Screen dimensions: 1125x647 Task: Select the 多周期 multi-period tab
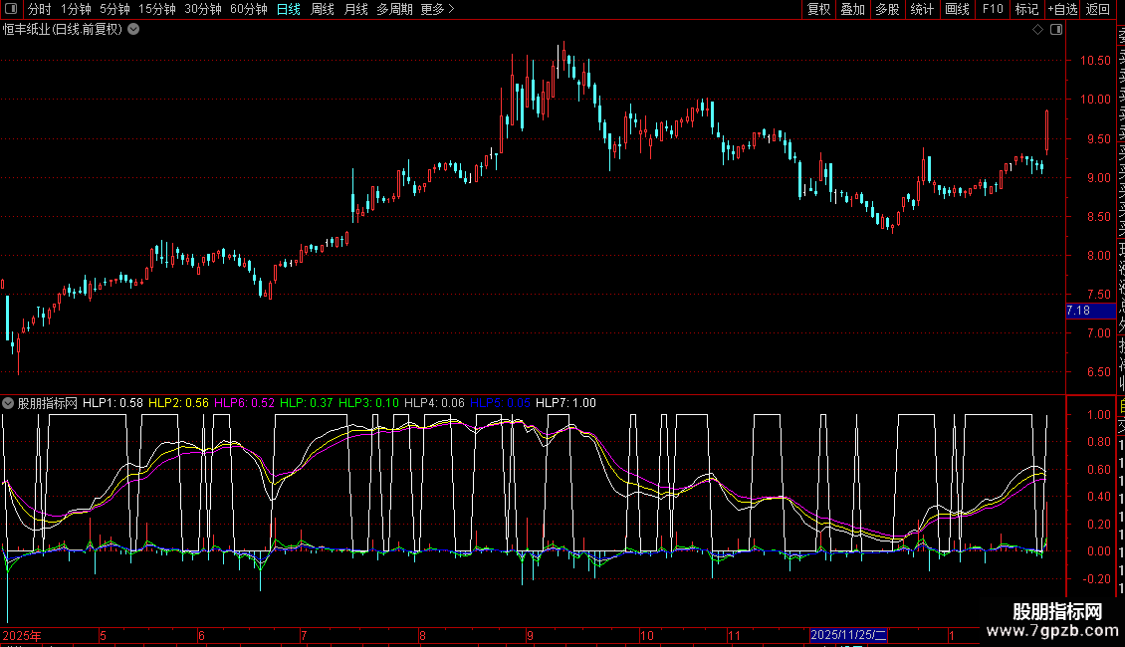tap(394, 10)
